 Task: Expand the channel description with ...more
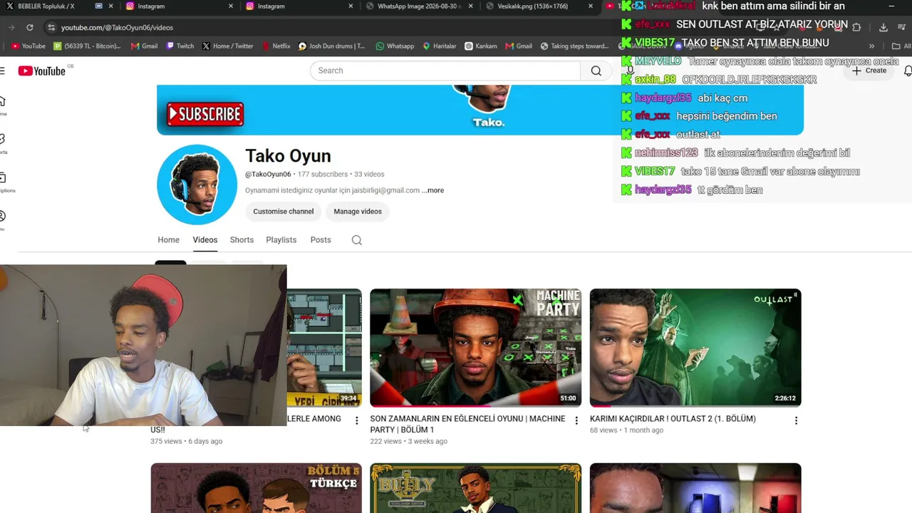click(x=432, y=190)
